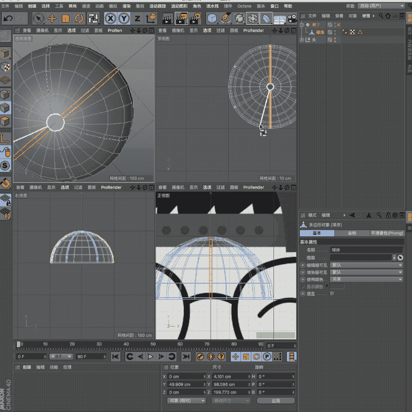Screen dimensions: 412x412
Task: Click the Camera object icon
Action: click(x=293, y=19)
